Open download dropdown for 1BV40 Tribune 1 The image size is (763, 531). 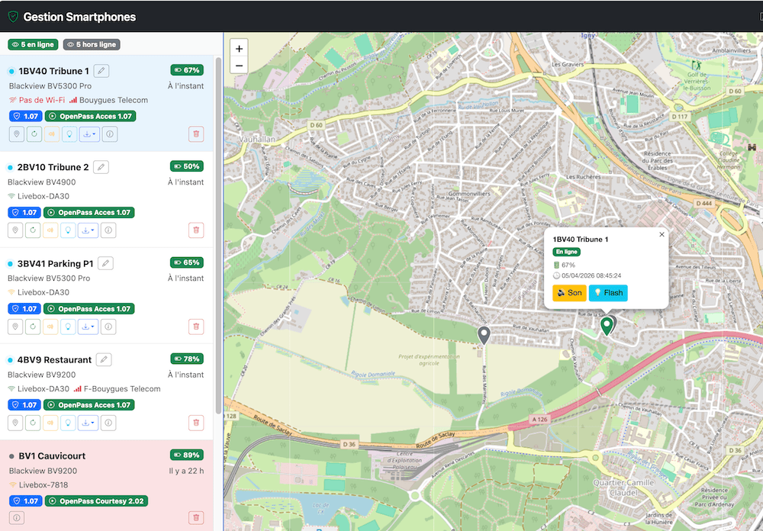point(89,134)
